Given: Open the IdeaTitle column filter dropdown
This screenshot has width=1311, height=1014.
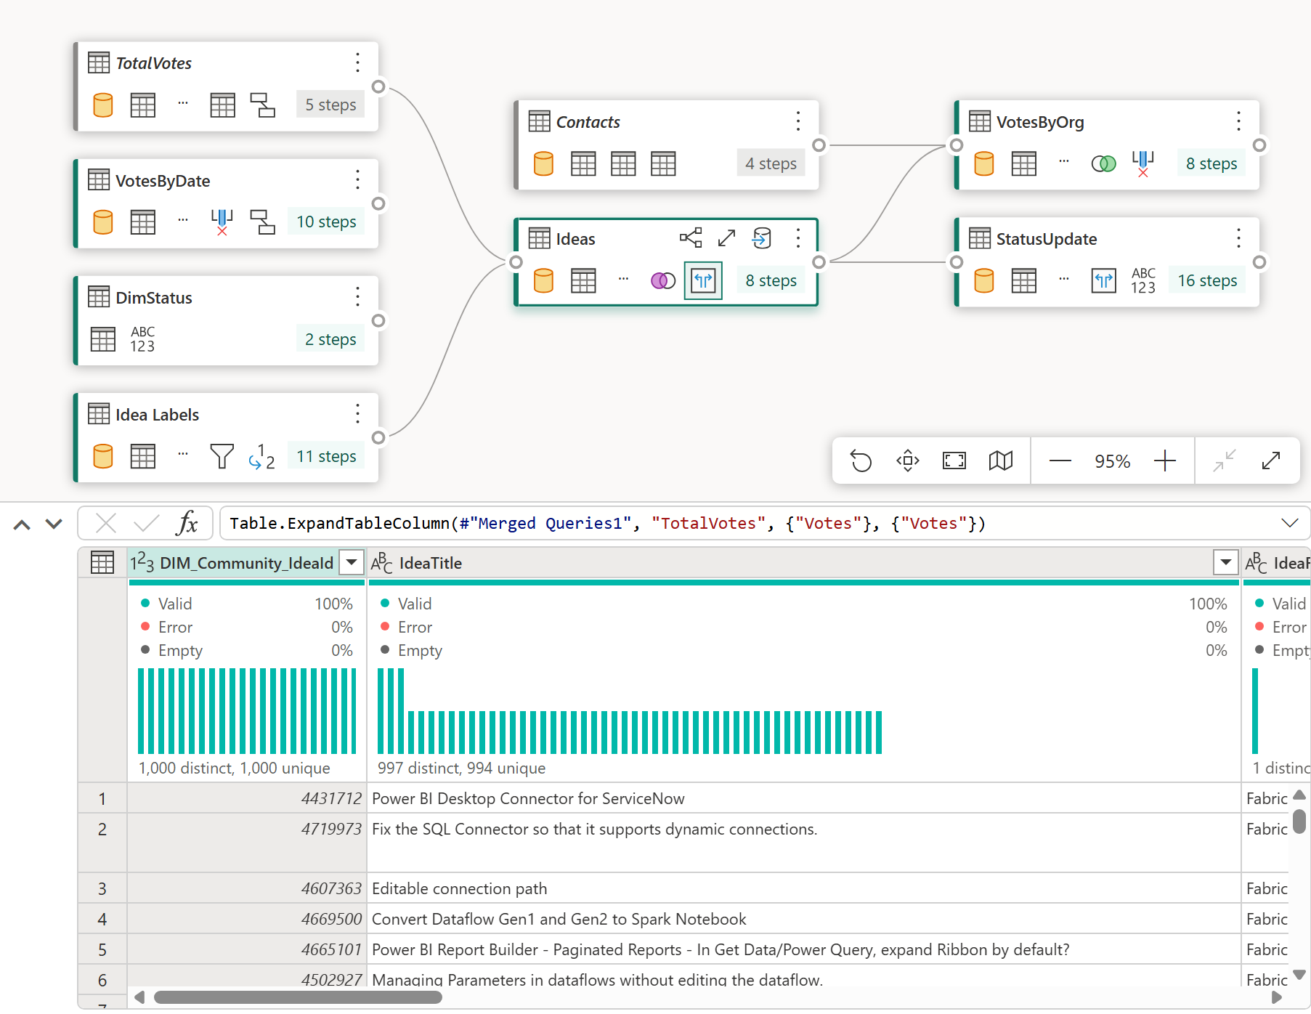Looking at the screenshot, I should pyautogui.click(x=1226, y=562).
